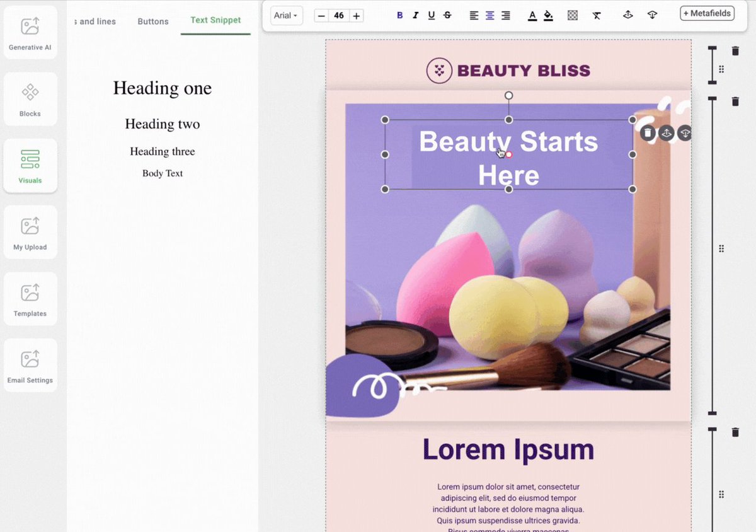This screenshot has height=532, width=756.
Task: Click drag handle of Lorem Ipsum block
Action: (x=722, y=495)
